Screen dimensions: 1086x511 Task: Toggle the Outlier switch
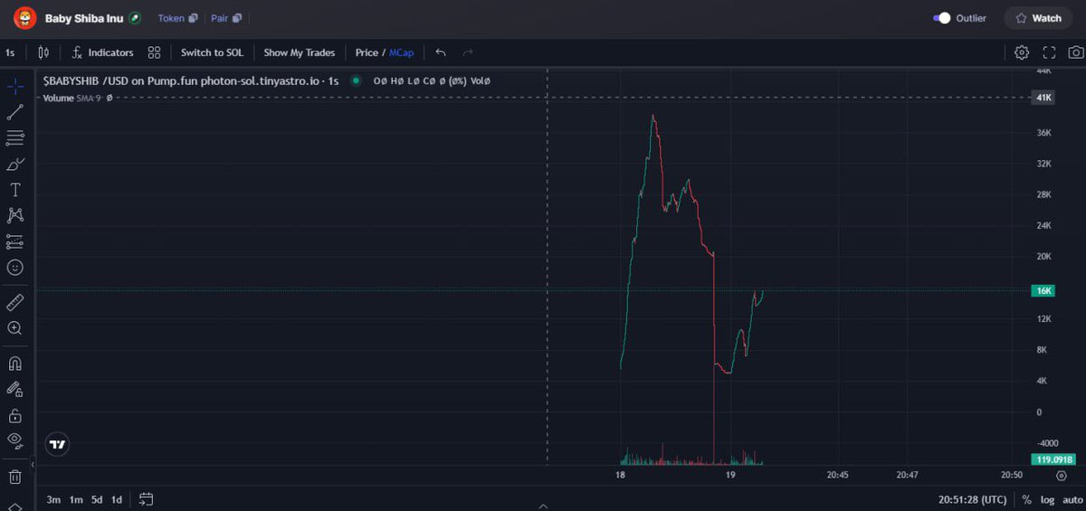click(942, 18)
